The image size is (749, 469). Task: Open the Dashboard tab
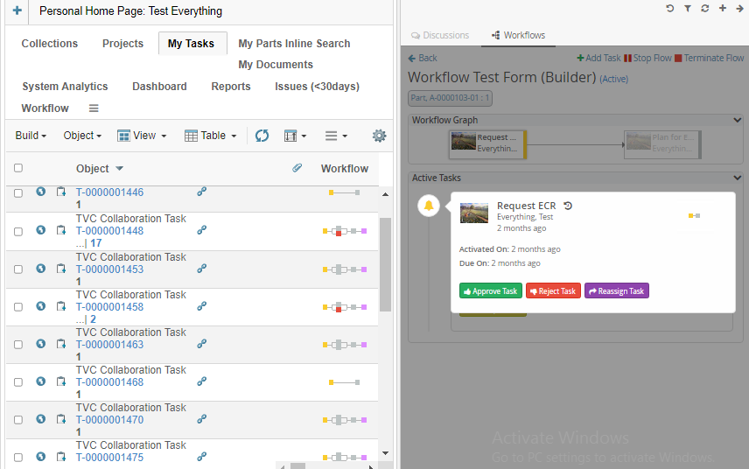pos(159,87)
